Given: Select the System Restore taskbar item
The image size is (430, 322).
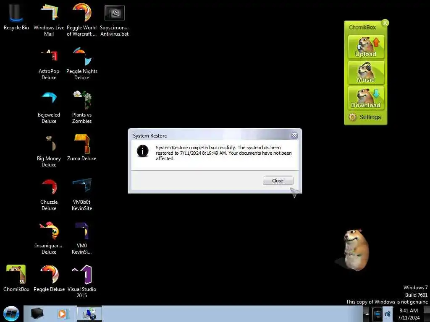Looking at the screenshot, I should [89, 314].
